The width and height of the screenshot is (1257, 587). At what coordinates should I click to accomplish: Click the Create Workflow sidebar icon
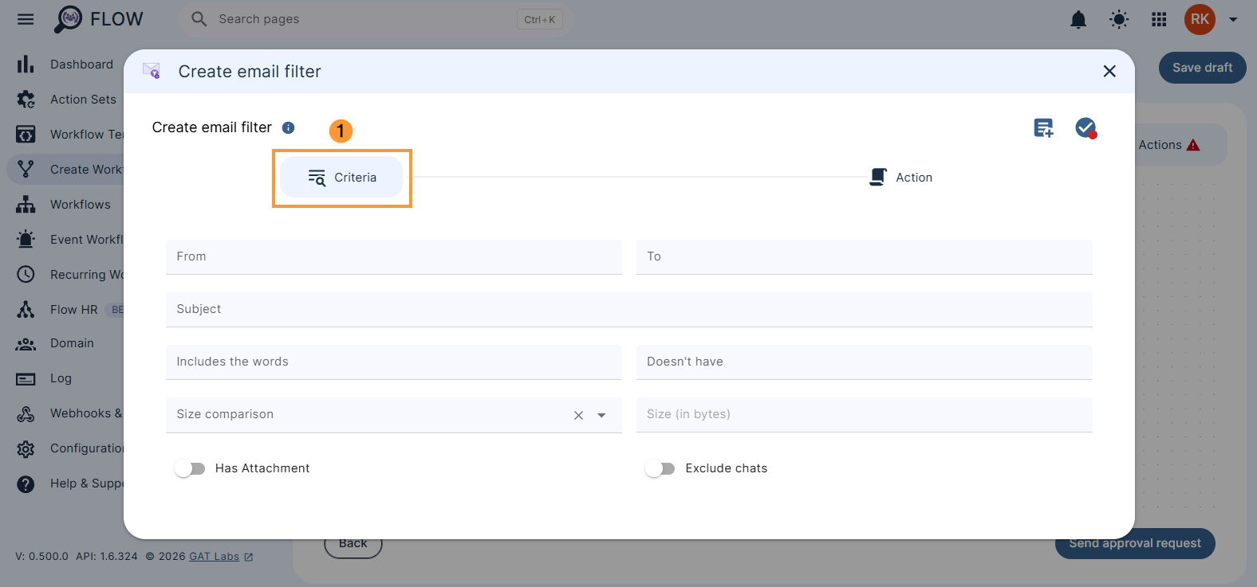[x=26, y=170]
